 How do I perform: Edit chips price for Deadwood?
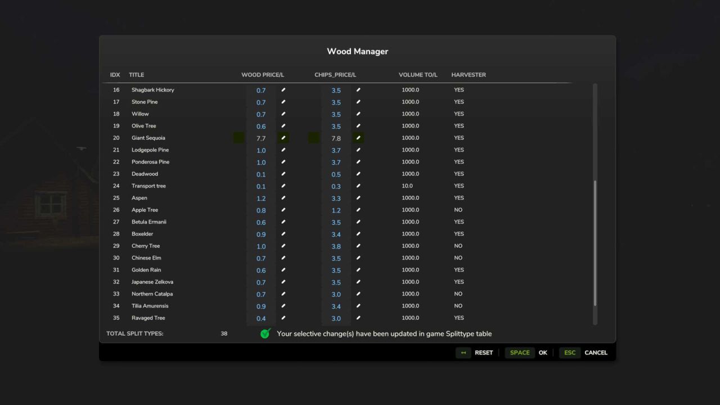358,174
